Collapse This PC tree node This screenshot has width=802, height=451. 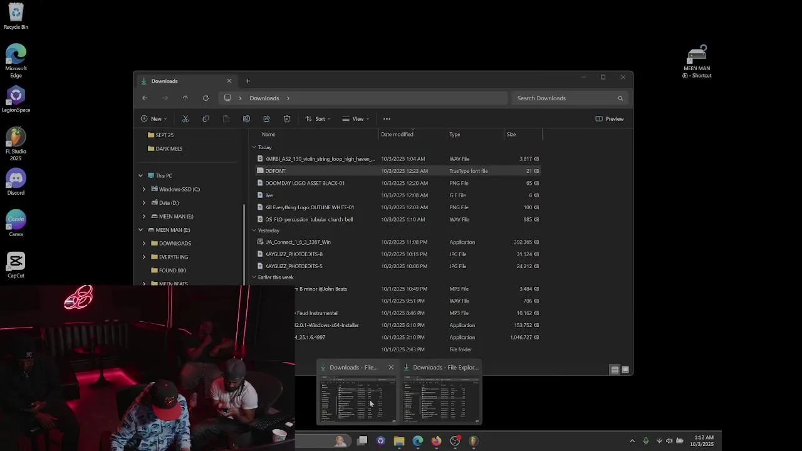pos(140,176)
